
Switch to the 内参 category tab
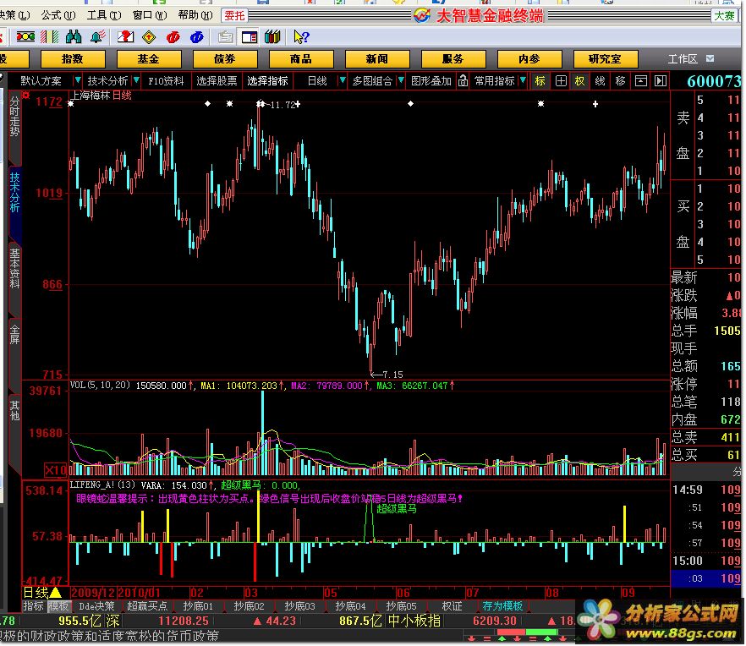click(x=529, y=59)
